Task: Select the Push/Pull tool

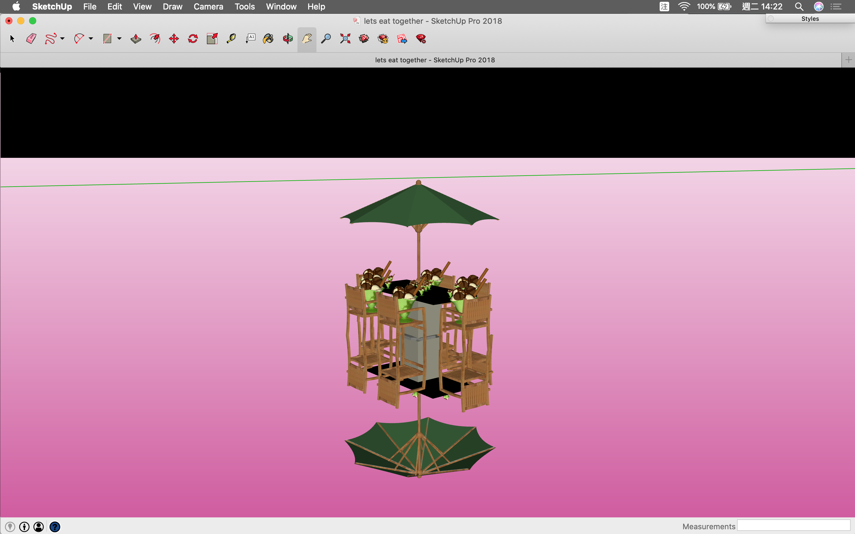Action: tap(136, 39)
